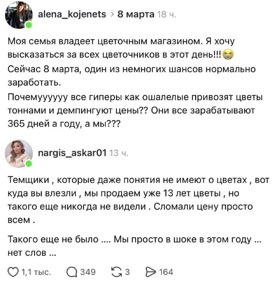Share the post via the send arrow icon
This screenshot has height=281, width=279.
coord(151,270)
